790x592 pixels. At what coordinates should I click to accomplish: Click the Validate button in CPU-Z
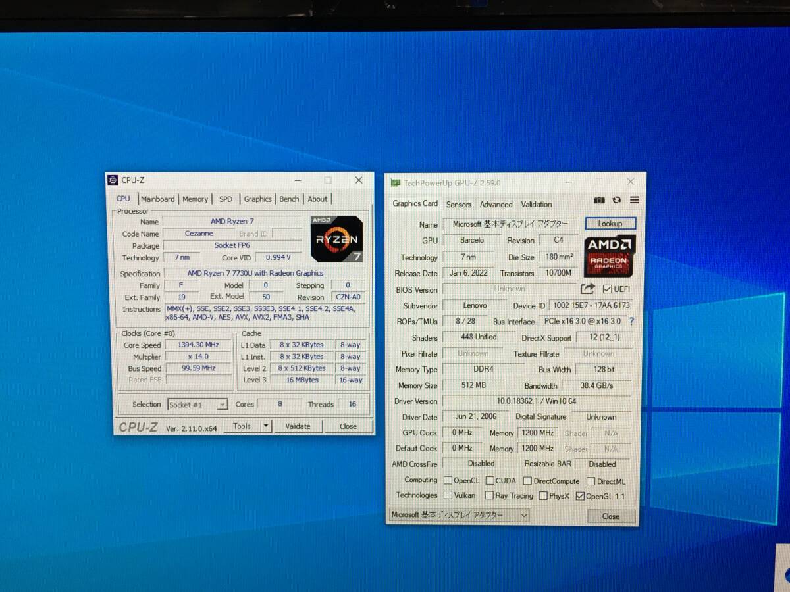(298, 426)
